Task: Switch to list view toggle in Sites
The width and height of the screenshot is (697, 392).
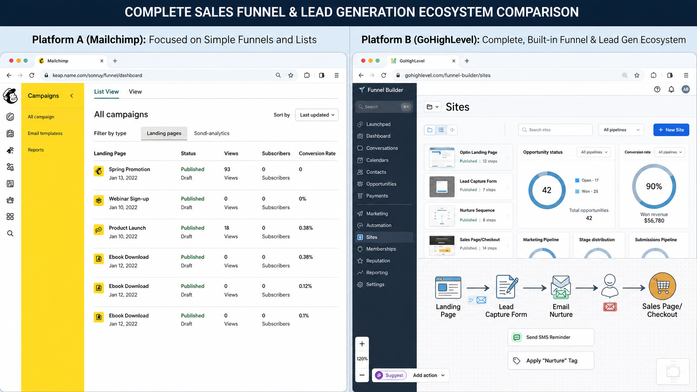Action: [x=441, y=130]
